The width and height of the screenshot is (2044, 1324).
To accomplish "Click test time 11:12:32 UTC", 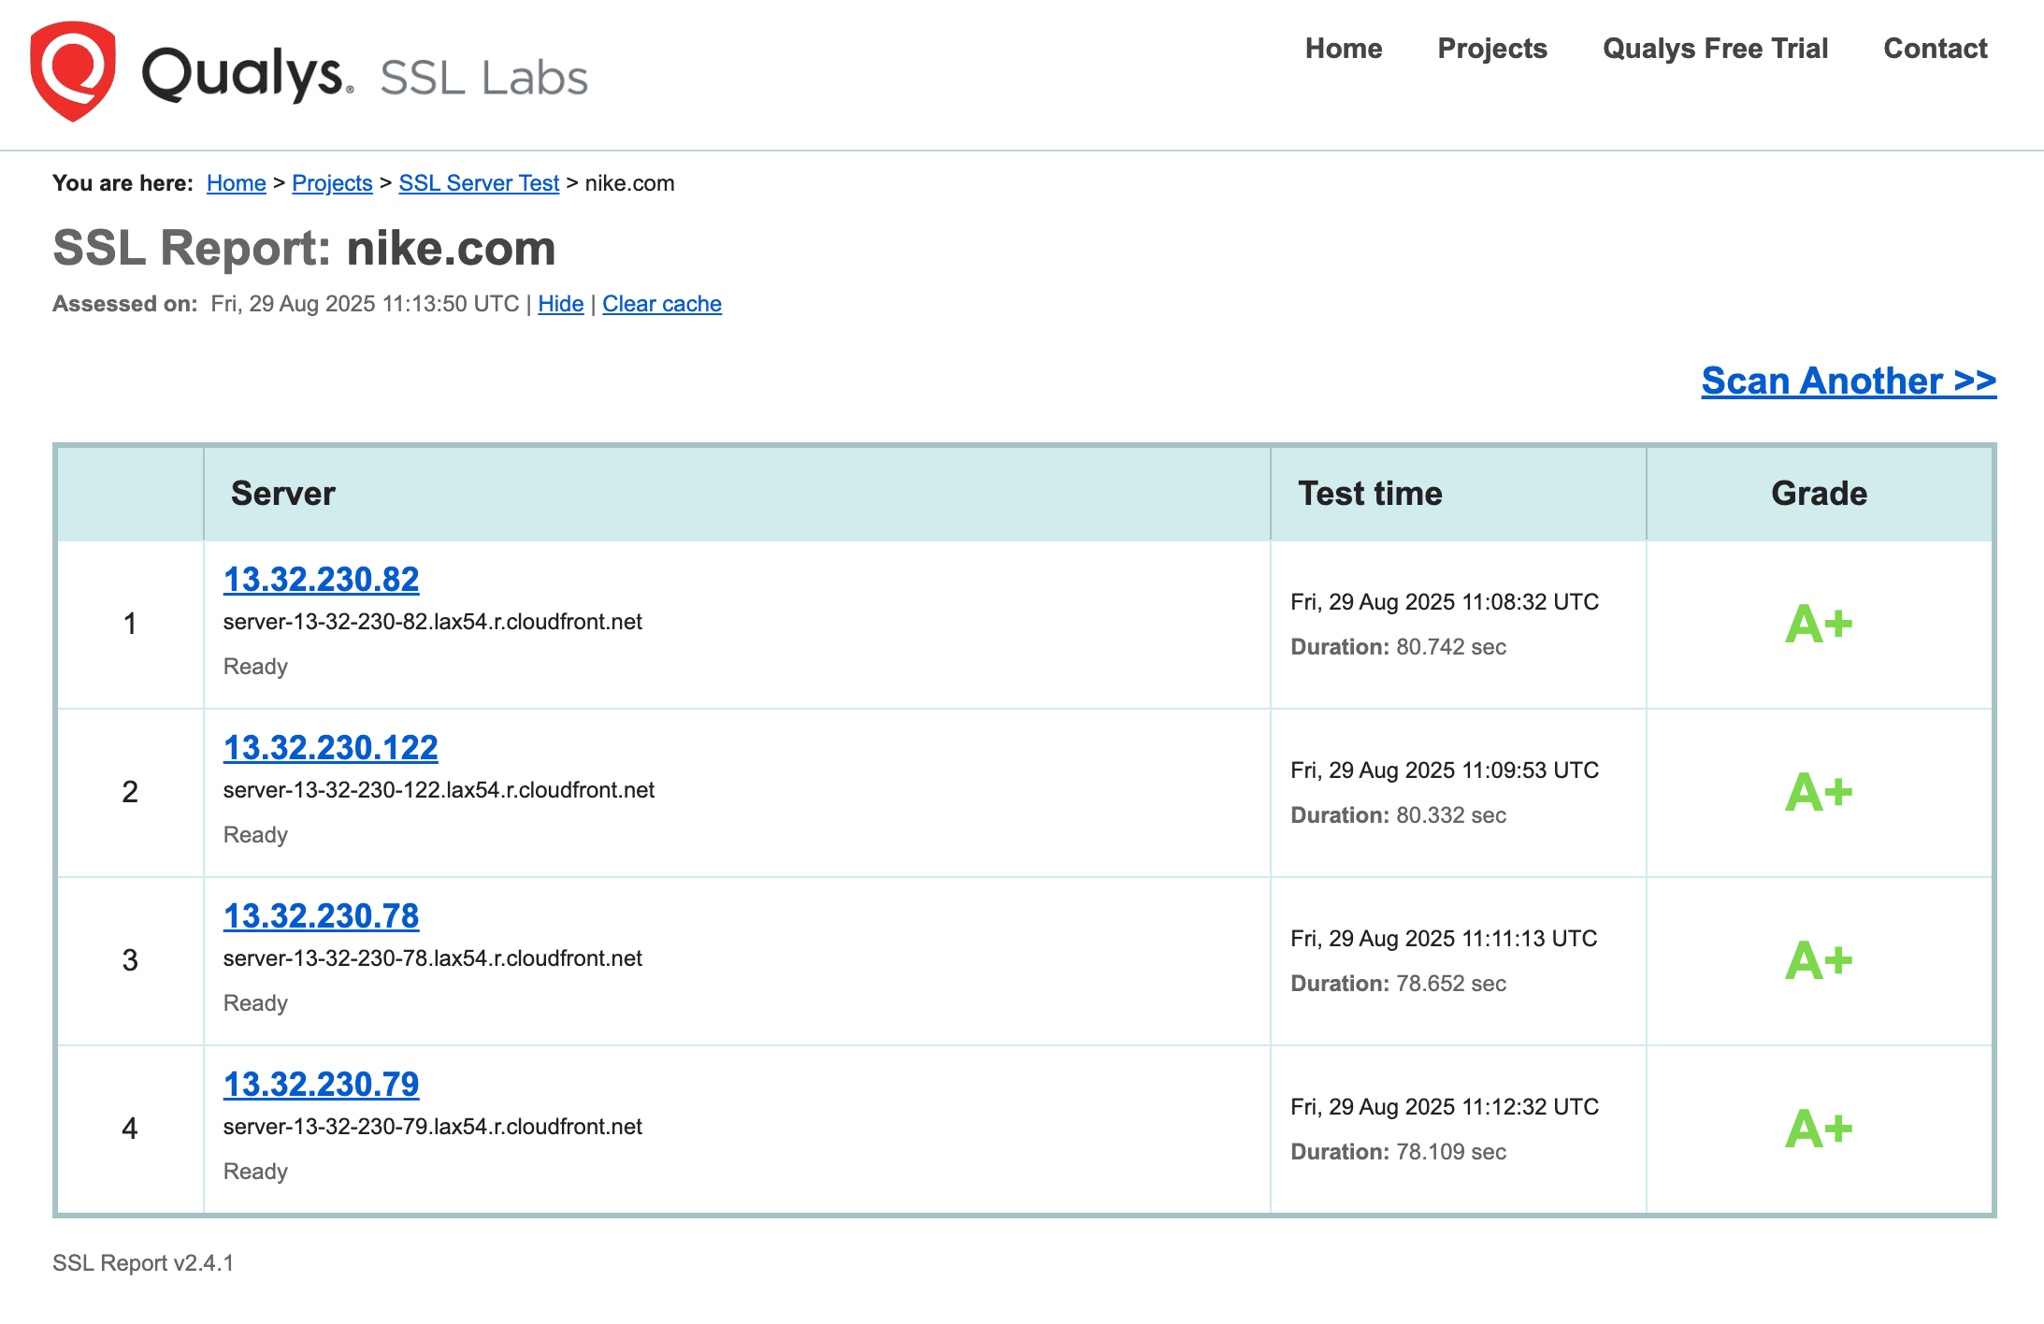I will [x=1445, y=1107].
